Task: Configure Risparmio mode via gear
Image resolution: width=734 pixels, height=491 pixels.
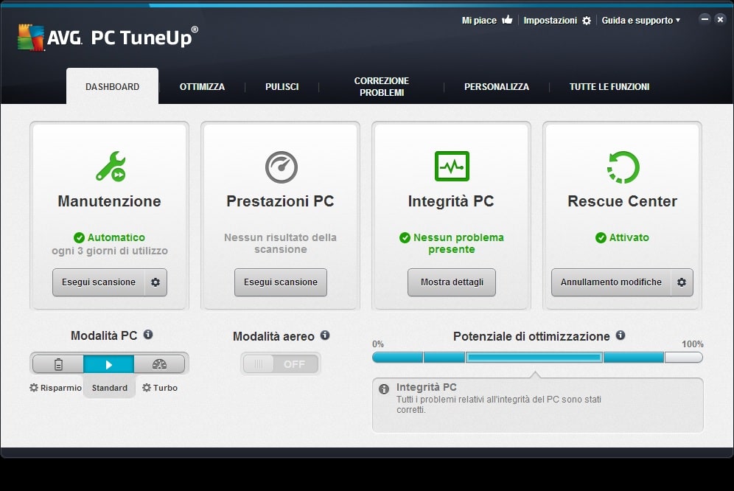Action: coord(34,388)
